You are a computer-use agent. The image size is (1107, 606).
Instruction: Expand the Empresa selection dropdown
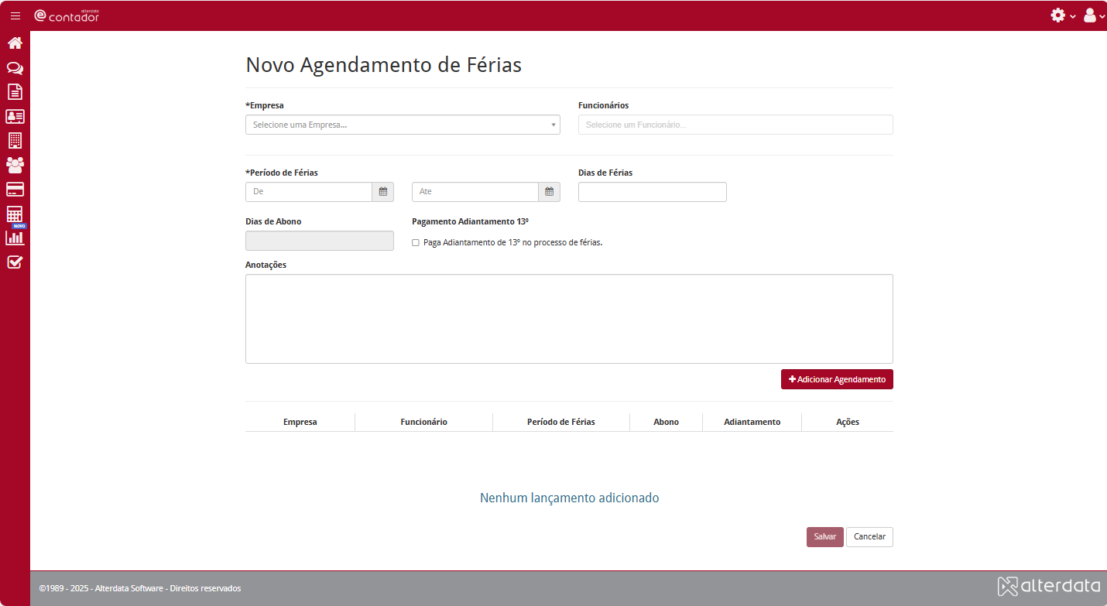tap(403, 125)
